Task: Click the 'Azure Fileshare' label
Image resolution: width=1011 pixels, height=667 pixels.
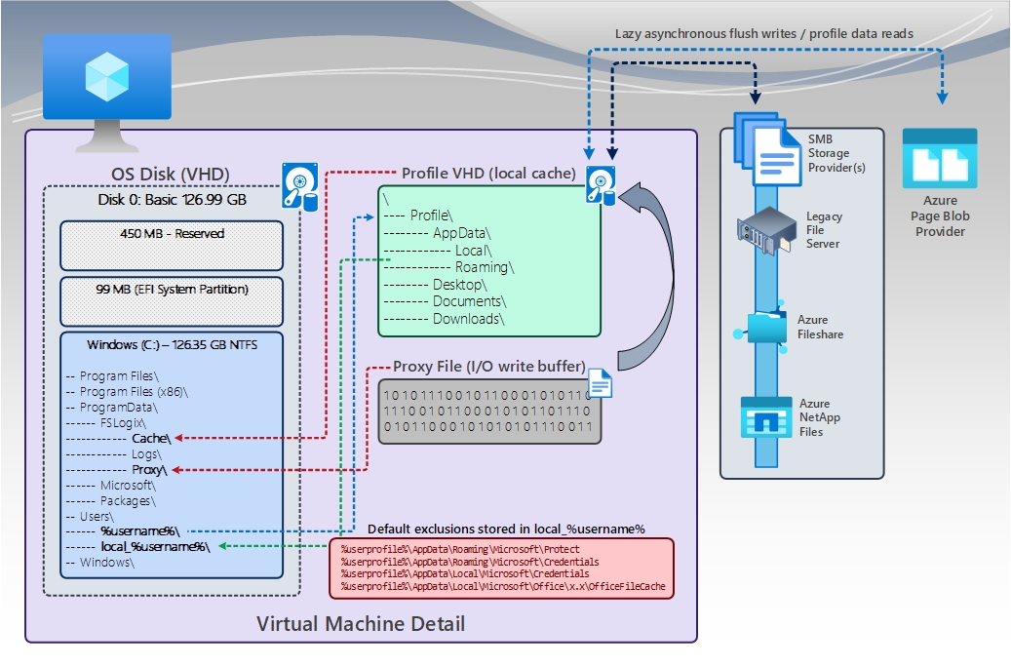Action: (820, 327)
